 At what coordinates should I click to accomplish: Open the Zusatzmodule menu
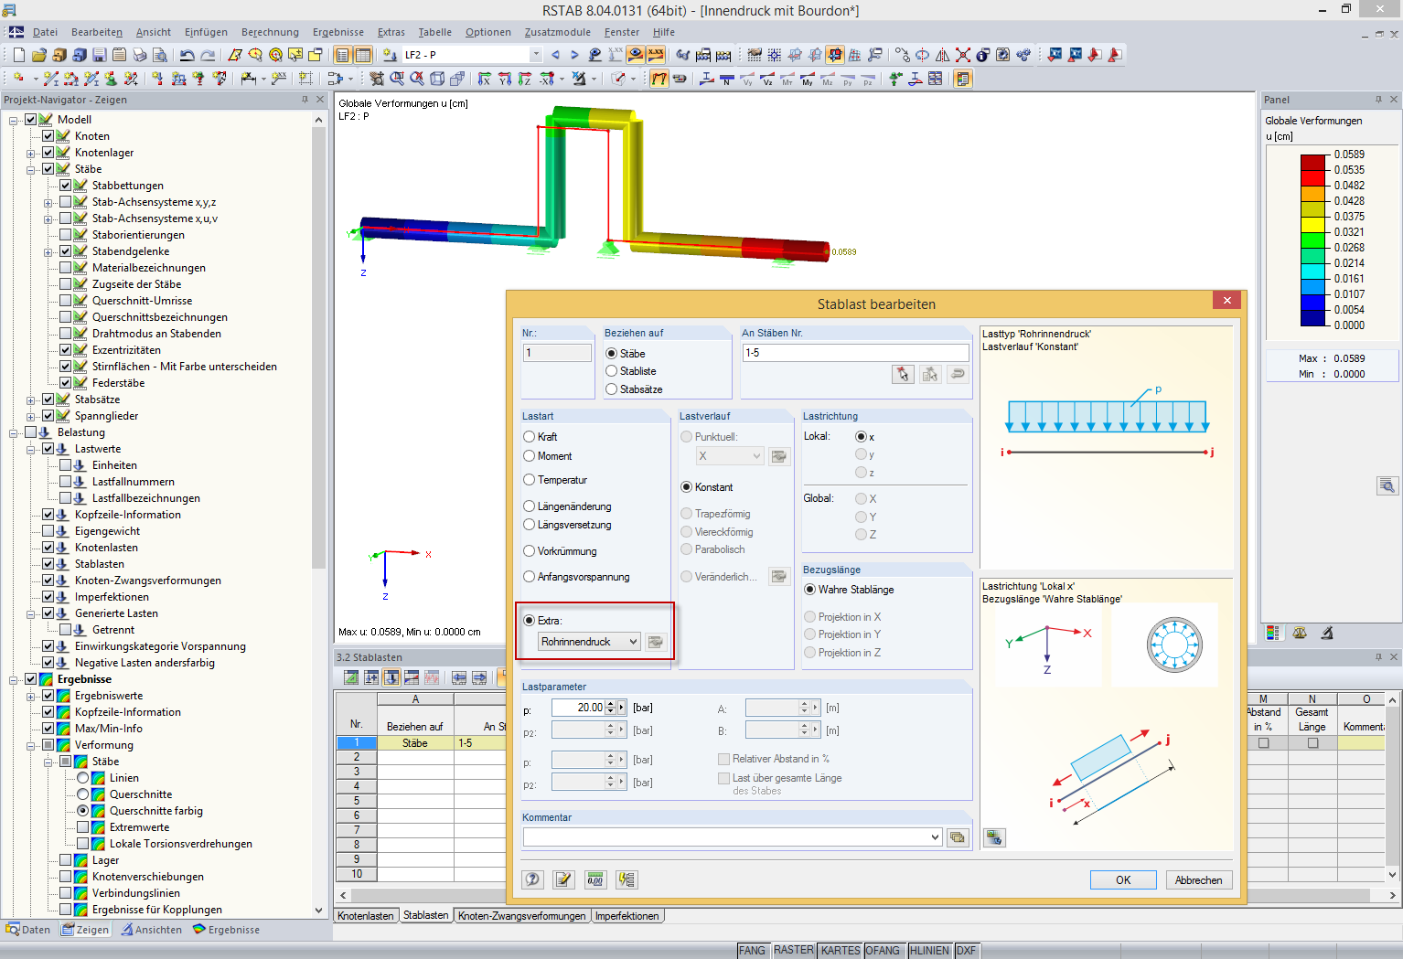[x=558, y=32]
